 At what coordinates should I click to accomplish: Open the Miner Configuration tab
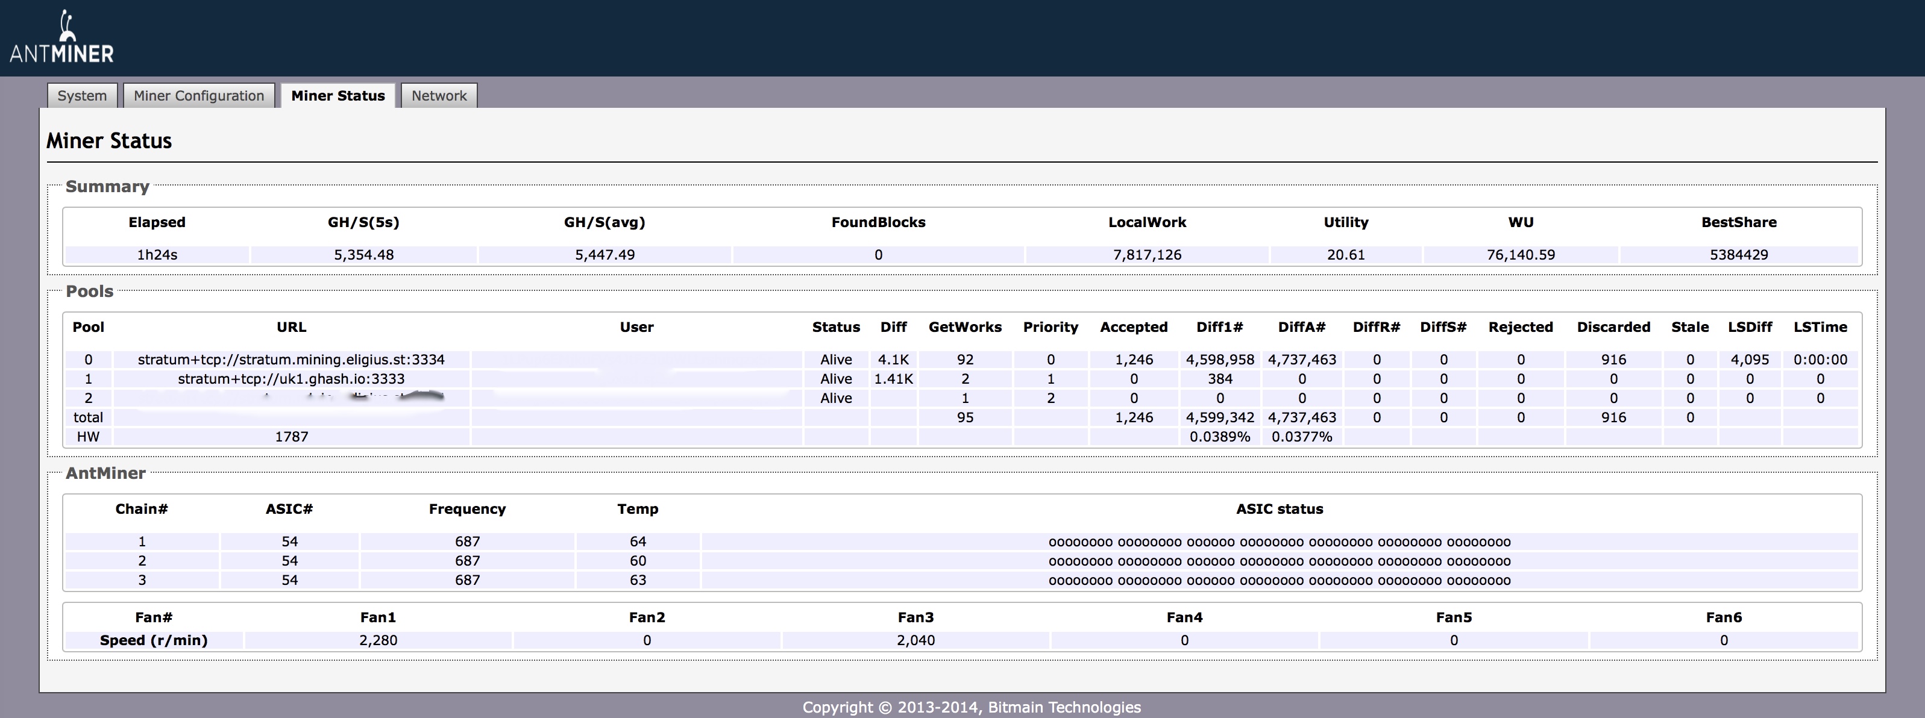(x=199, y=96)
